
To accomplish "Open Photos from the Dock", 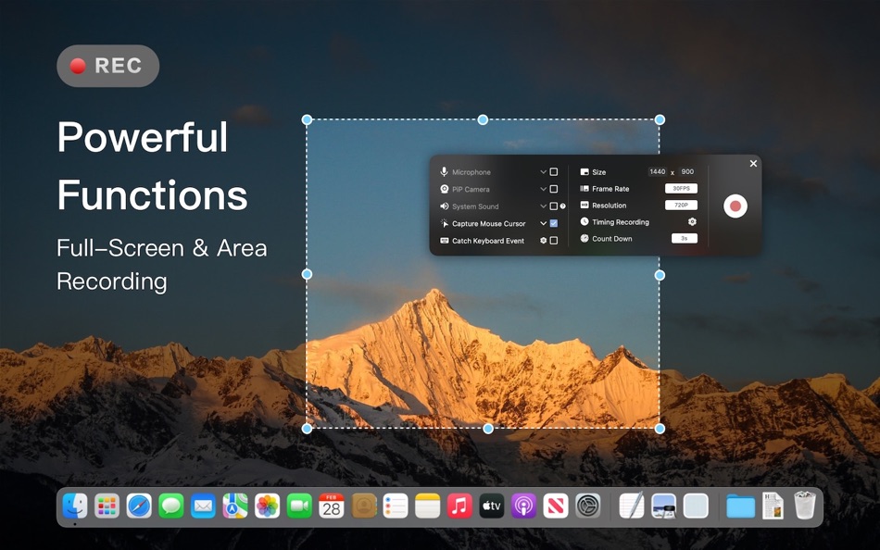I will (267, 506).
